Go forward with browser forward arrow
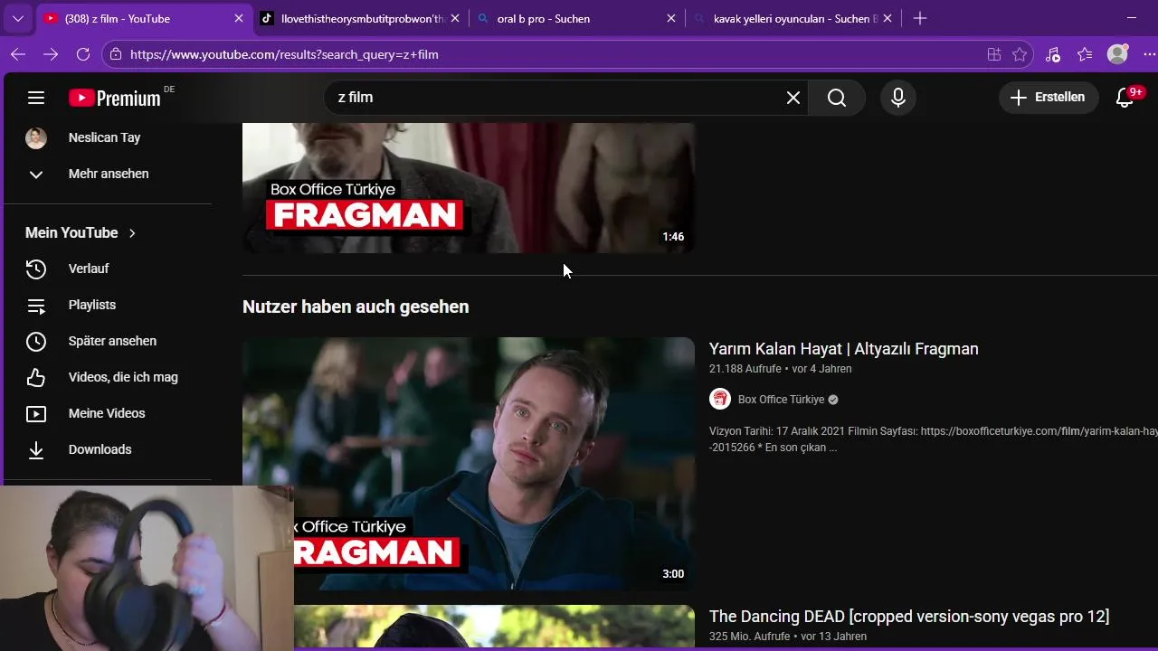1158x651 pixels. [51, 54]
